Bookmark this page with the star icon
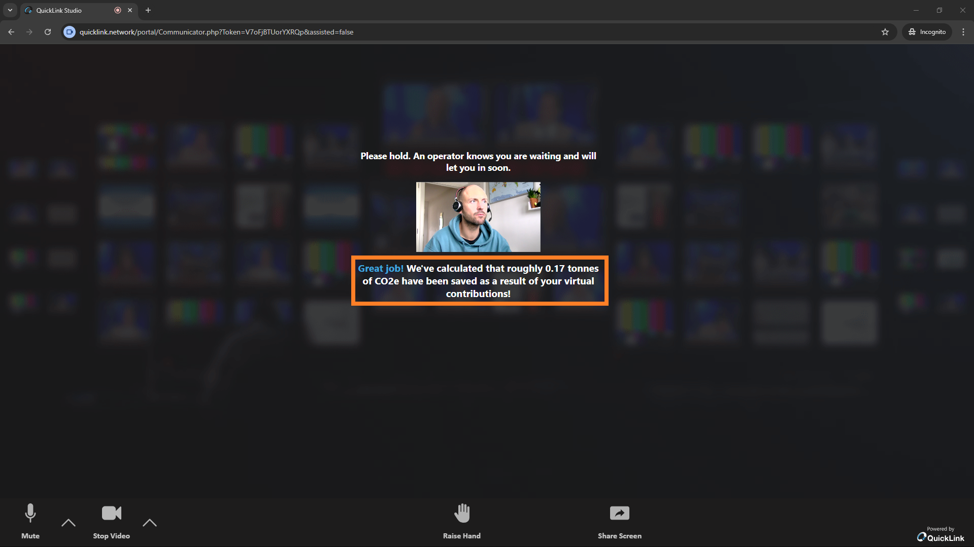The width and height of the screenshot is (974, 547). pyautogui.click(x=885, y=32)
